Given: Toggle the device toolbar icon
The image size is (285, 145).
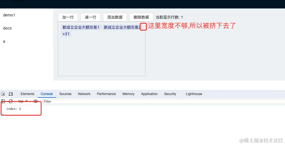Looking at the screenshot, I should point(11,94).
